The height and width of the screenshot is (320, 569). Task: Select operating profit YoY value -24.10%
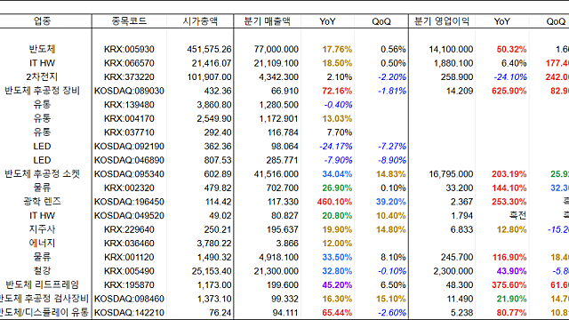coord(510,77)
